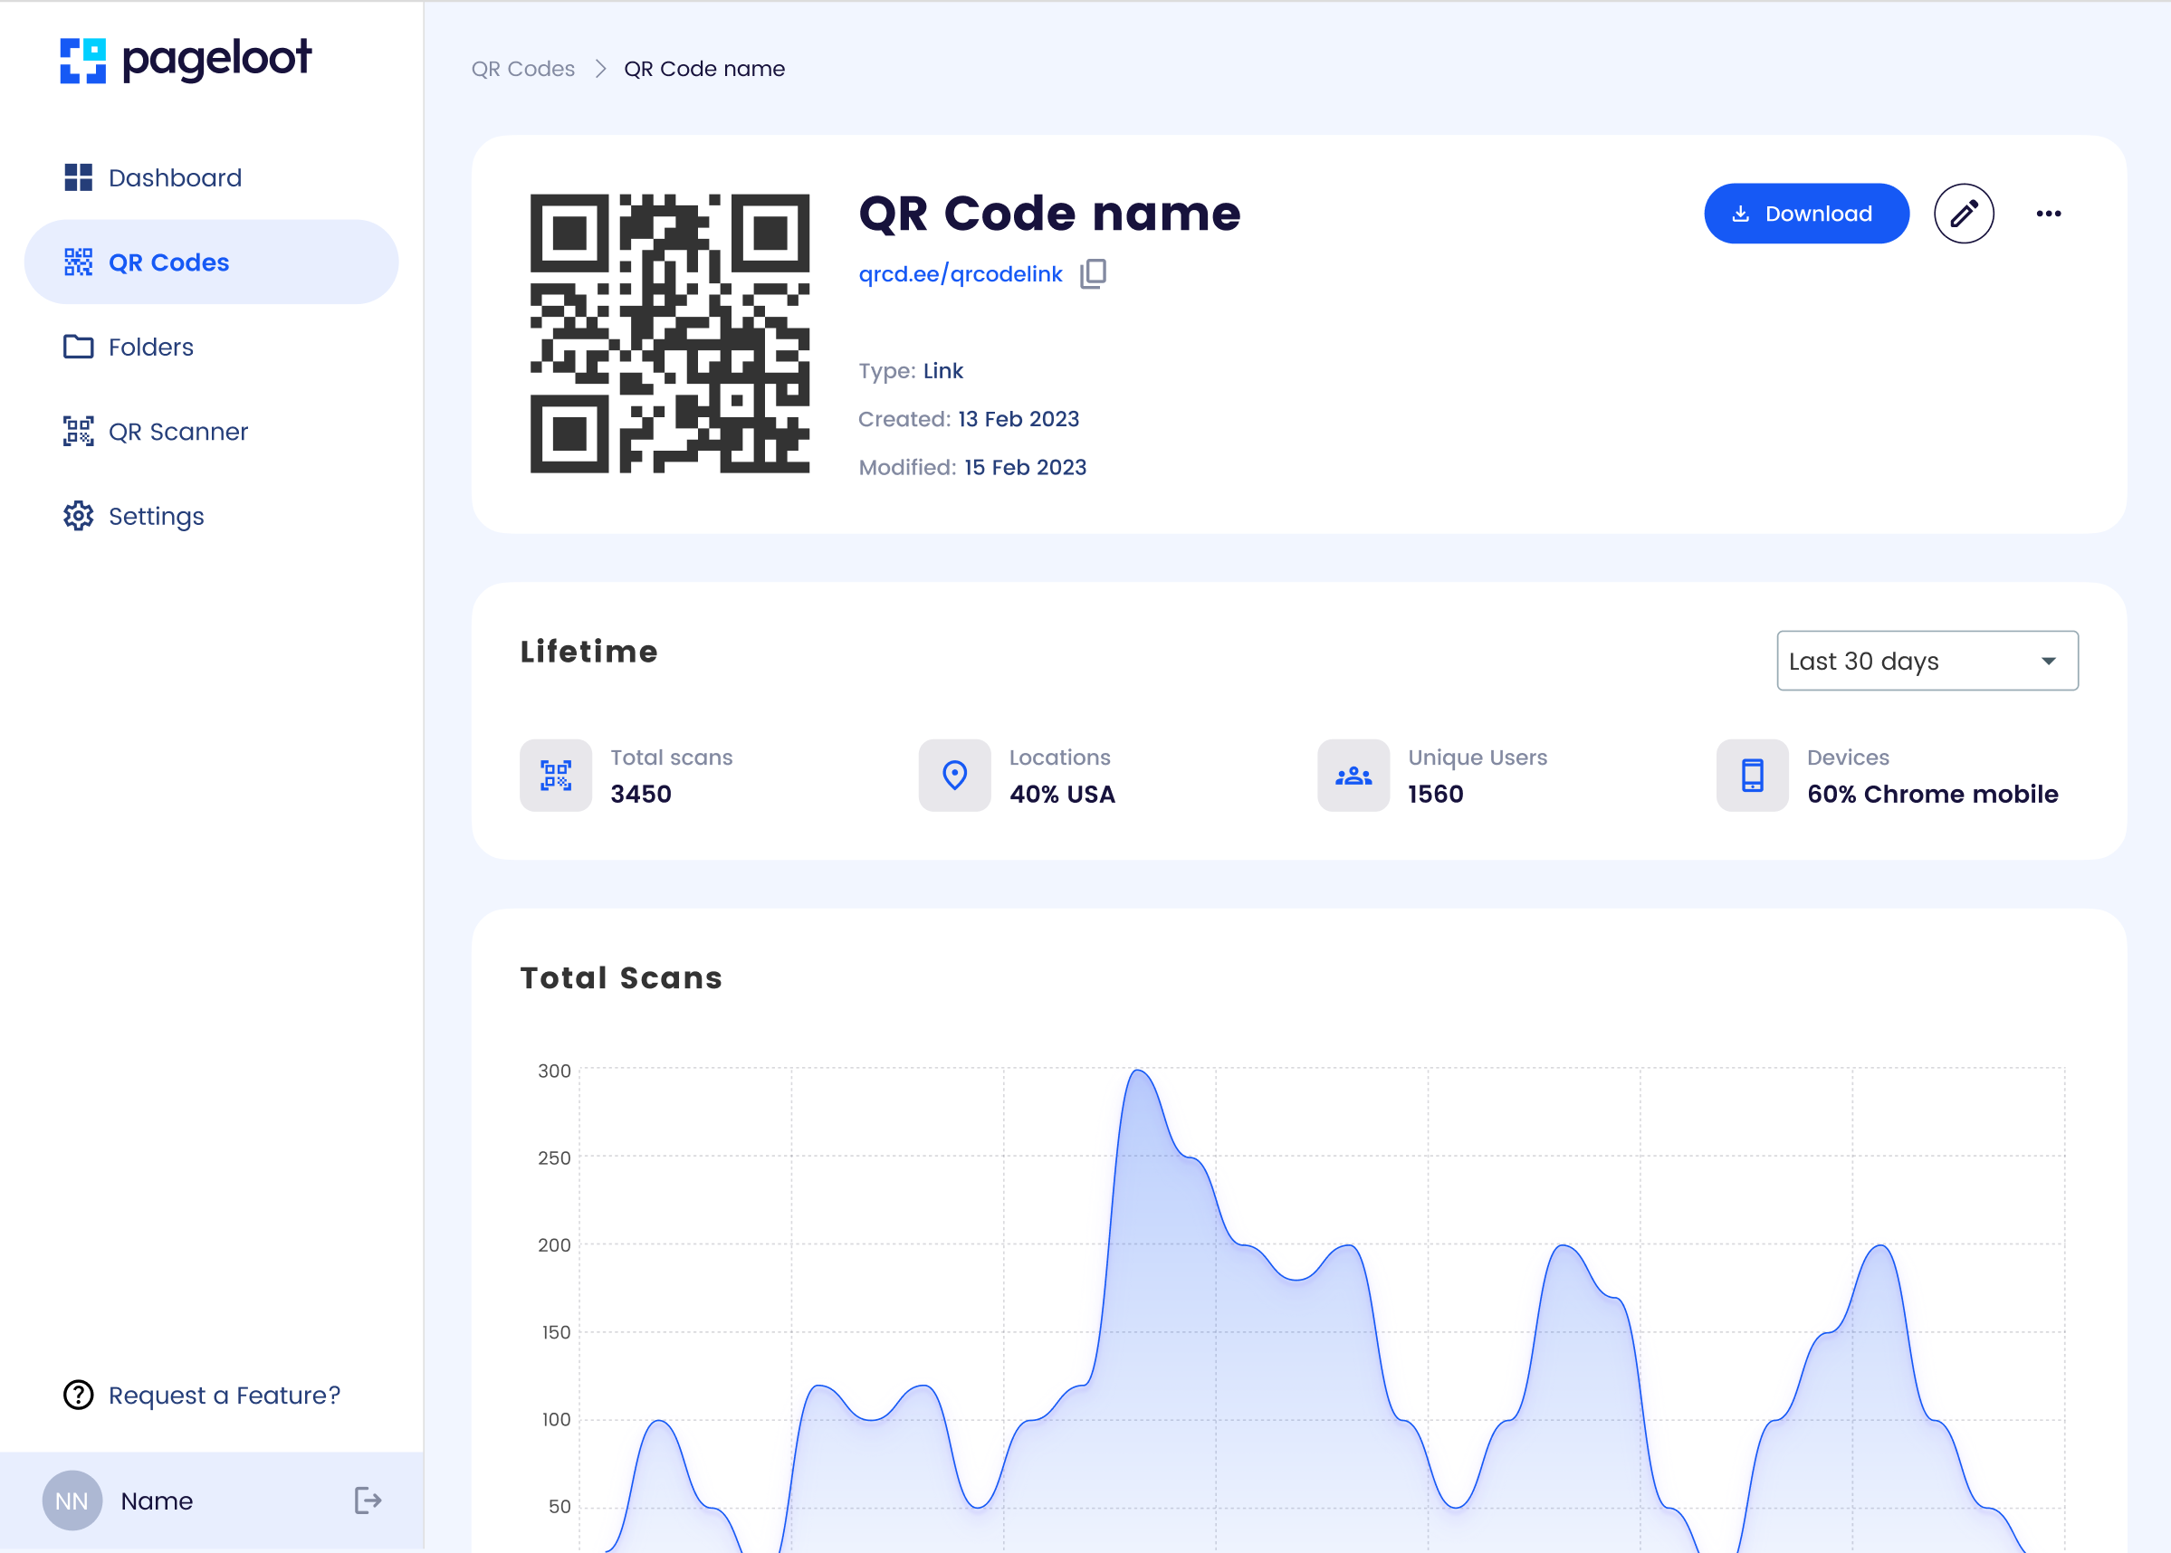Click the breadcrumb chevron separator
The width and height of the screenshot is (2171, 1553).
(x=600, y=69)
